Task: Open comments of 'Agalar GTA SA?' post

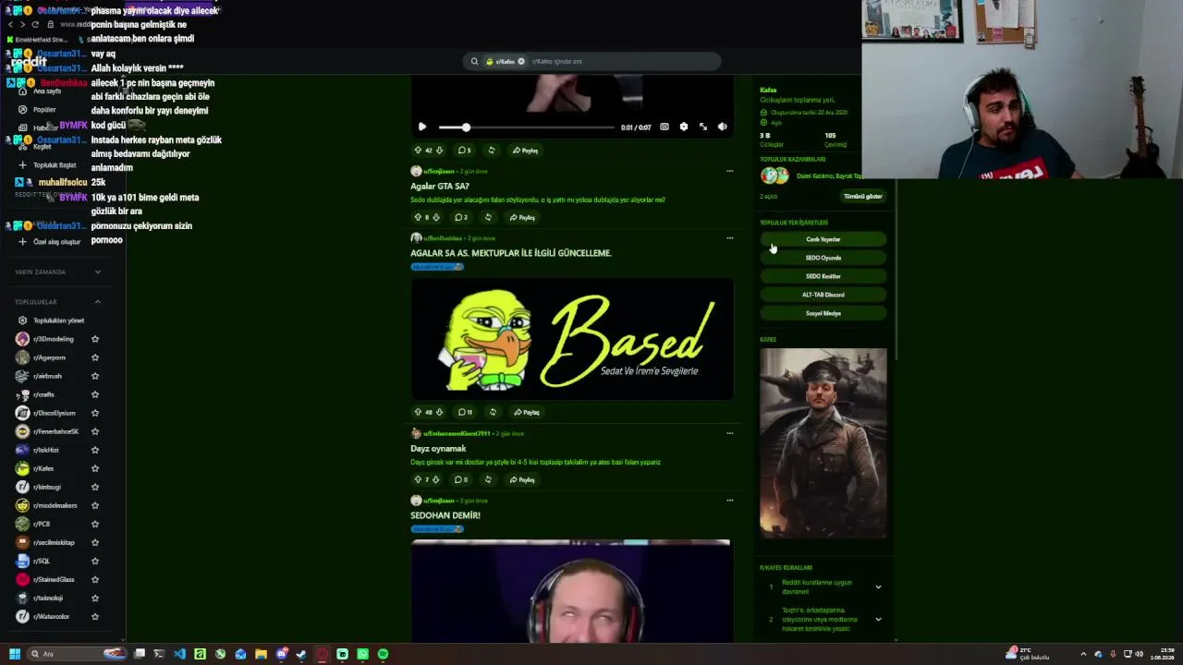Action: (461, 217)
